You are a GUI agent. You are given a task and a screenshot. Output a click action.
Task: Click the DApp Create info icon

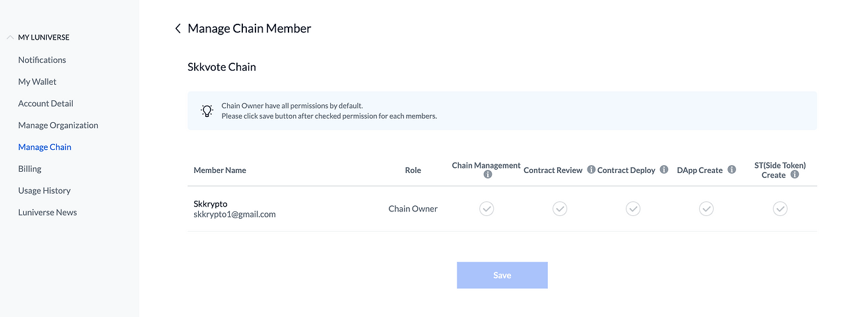click(x=731, y=170)
